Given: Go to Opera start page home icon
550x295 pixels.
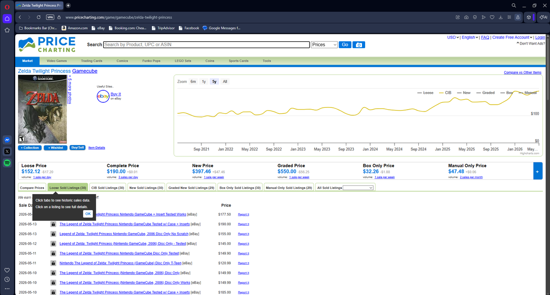Looking at the screenshot, I should (x=7, y=19).
